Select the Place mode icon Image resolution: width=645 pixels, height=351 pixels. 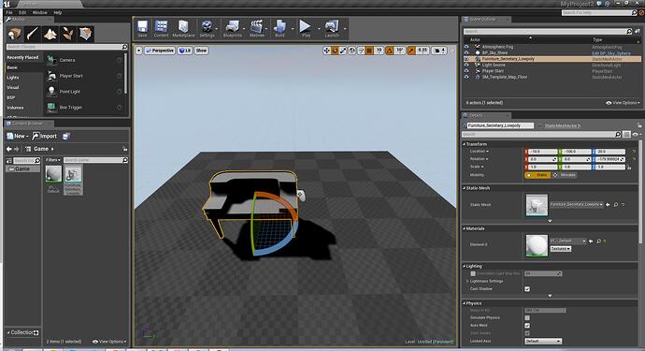[x=14, y=35]
